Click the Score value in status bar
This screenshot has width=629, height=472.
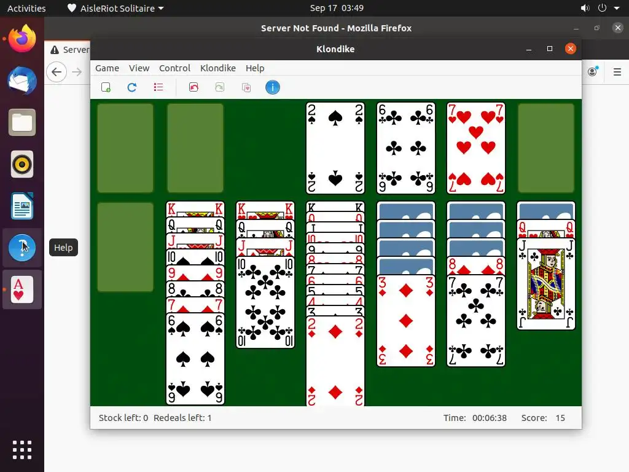click(x=560, y=418)
